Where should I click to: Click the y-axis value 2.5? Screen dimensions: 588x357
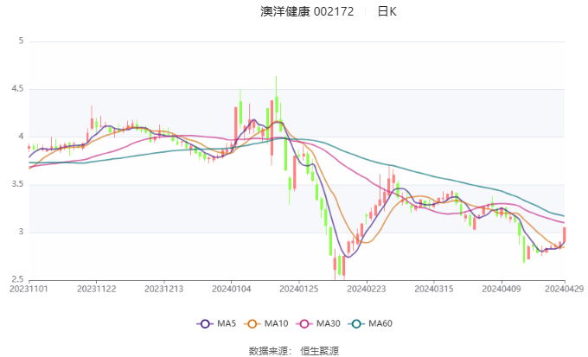click(17, 279)
